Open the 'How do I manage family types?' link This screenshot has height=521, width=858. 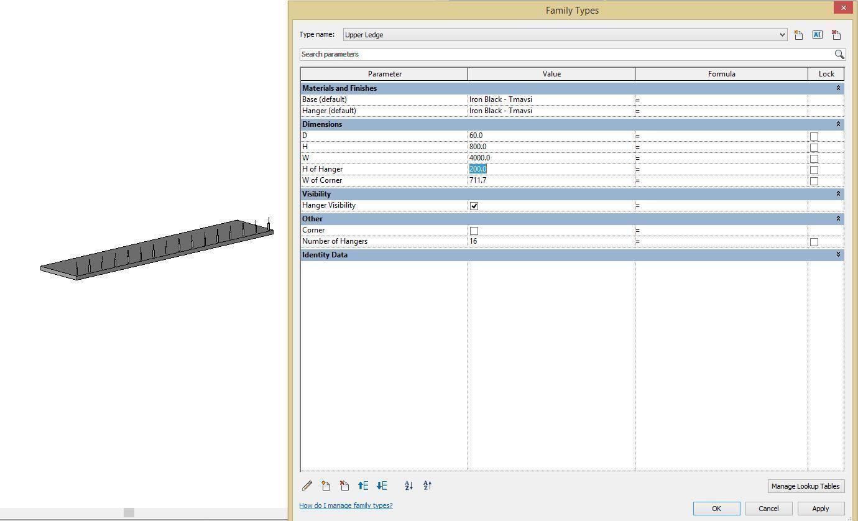[x=346, y=505]
